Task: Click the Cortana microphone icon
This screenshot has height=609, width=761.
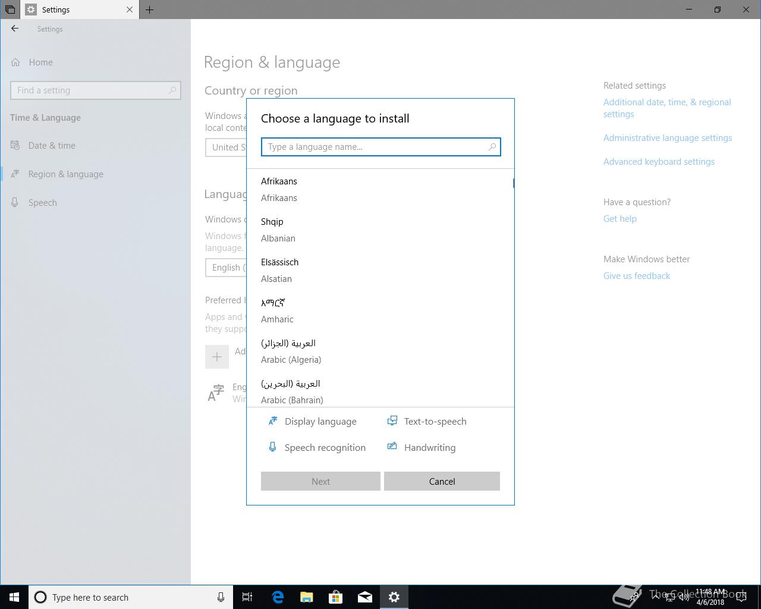Action: pos(221,597)
